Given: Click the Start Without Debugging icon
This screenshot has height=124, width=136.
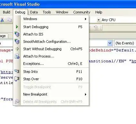Looking at the screenshot, I should pos(17,49).
